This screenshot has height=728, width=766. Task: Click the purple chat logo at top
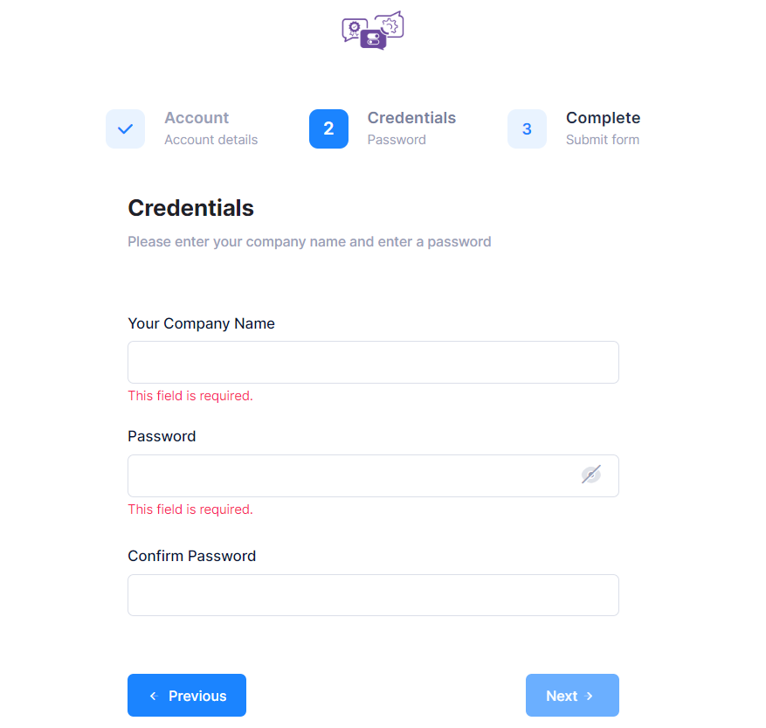[373, 31]
